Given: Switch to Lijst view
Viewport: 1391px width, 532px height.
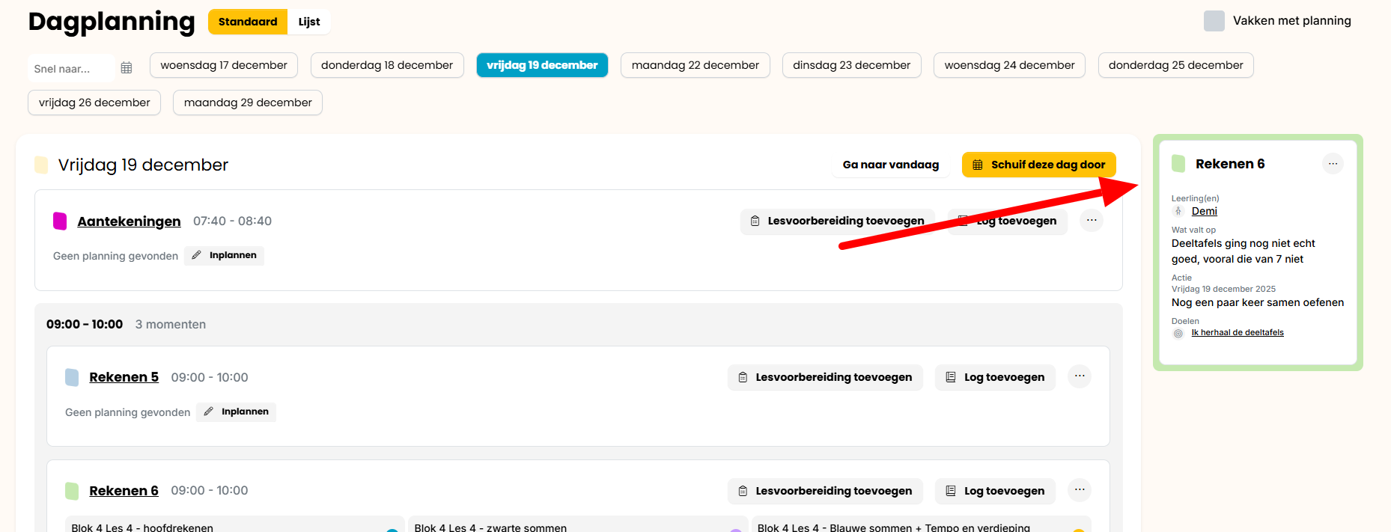Looking at the screenshot, I should click(x=308, y=22).
